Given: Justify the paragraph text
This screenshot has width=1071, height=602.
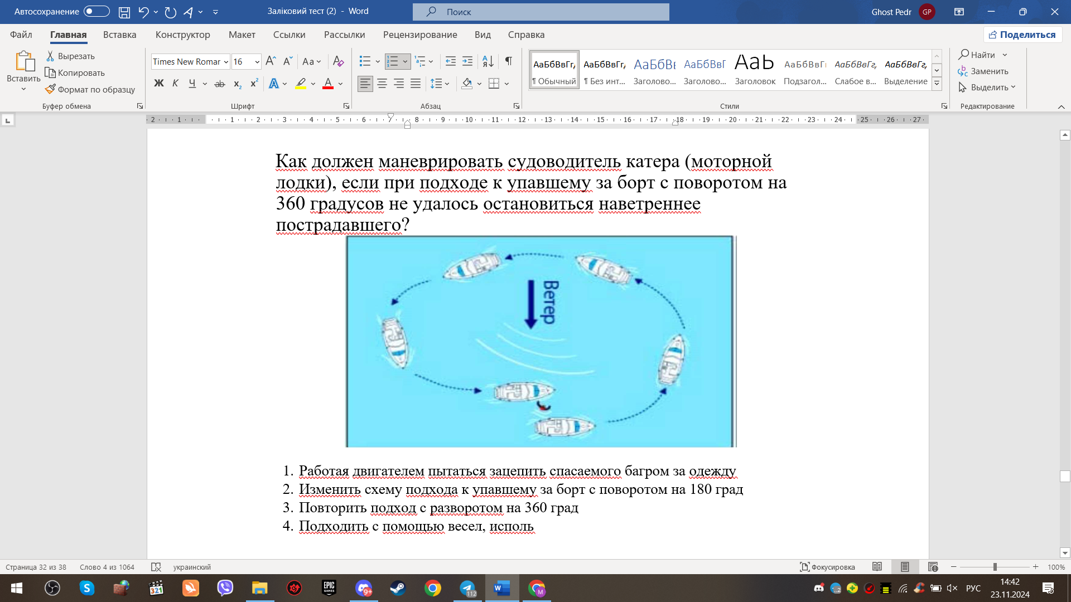Looking at the screenshot, I should pos(416,84).
